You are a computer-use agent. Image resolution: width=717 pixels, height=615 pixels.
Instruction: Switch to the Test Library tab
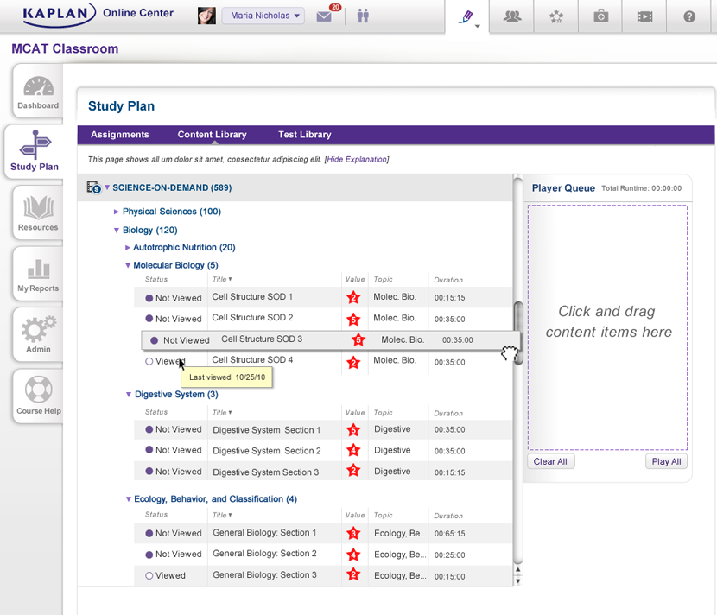click(304, 135)
